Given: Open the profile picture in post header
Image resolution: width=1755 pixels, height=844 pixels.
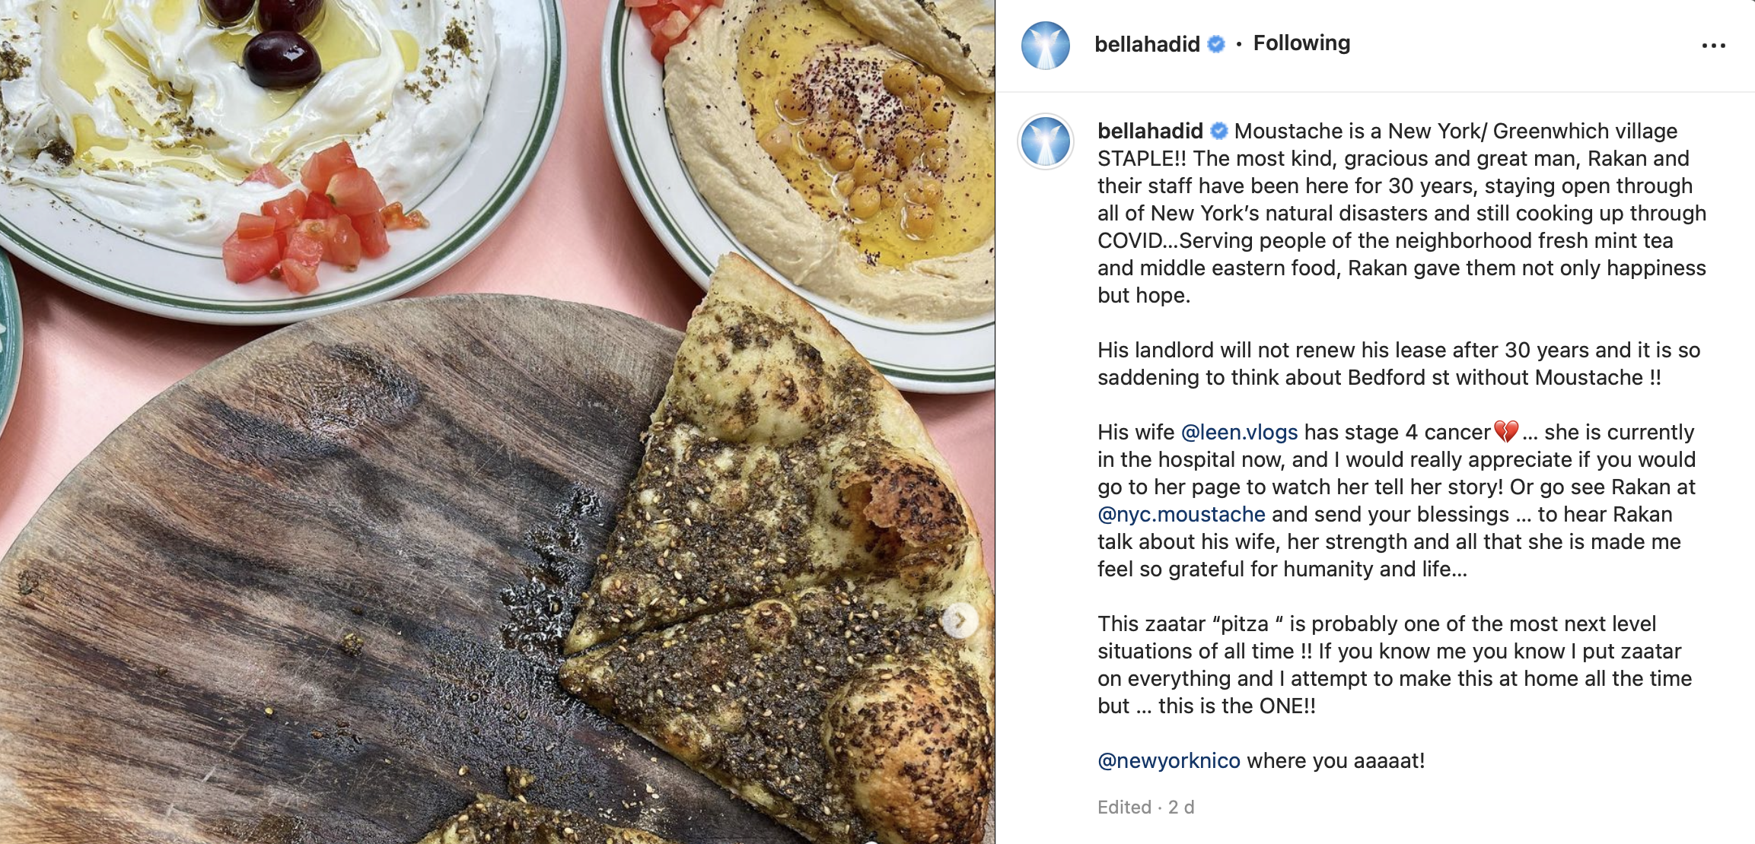Looking at the screenshot, I should point(1046,46).
